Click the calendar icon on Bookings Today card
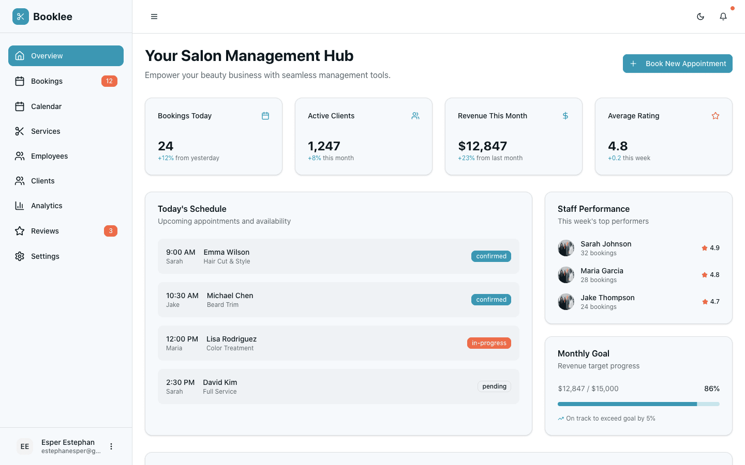This screenshot has width=745, height=465. tap(265, 116)
